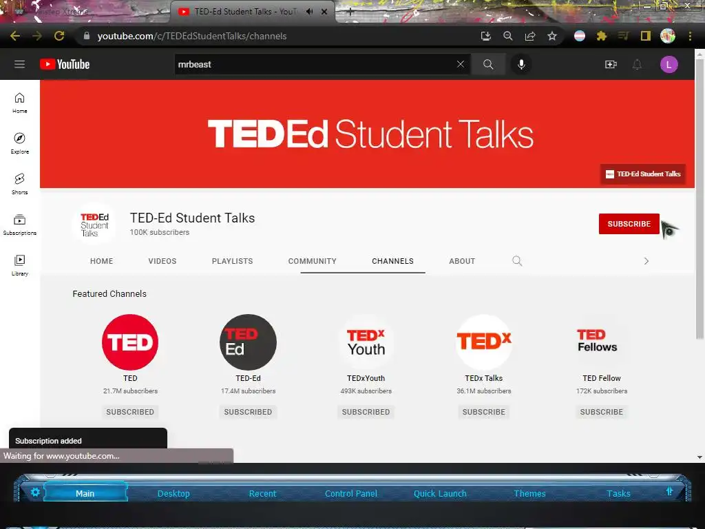Open the browser three-dot menu
Image resolution: width=705 pixels, height=529 pixels.
(690, 36)
